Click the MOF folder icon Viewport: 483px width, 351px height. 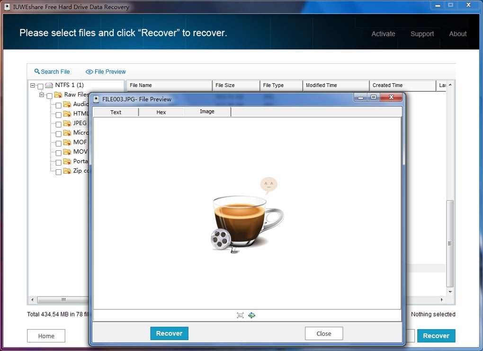[67, 142]
